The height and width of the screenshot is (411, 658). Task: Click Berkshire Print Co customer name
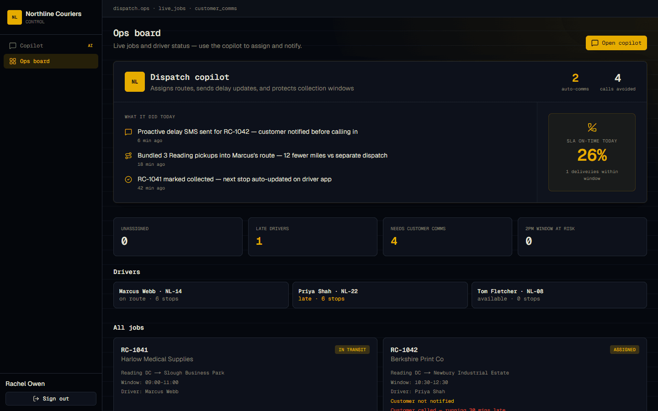[x=417, y=359]
